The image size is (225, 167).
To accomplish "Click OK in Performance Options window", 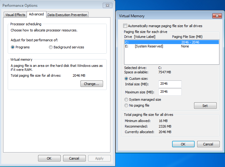I will tap(49, 158).
